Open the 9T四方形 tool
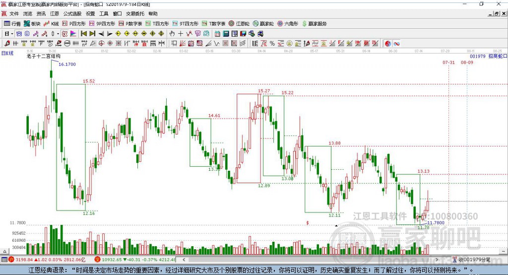 (x=186, y=24)
